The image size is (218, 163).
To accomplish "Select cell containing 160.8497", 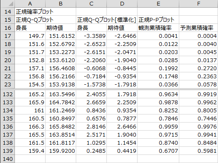I will pyautogui.click(x=60, y=118).
